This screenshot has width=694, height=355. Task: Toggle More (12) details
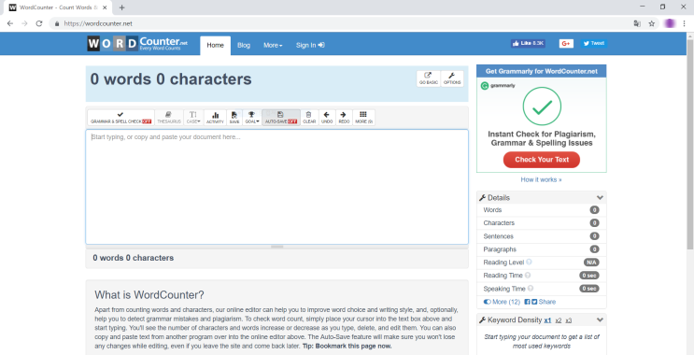[502, 302]
